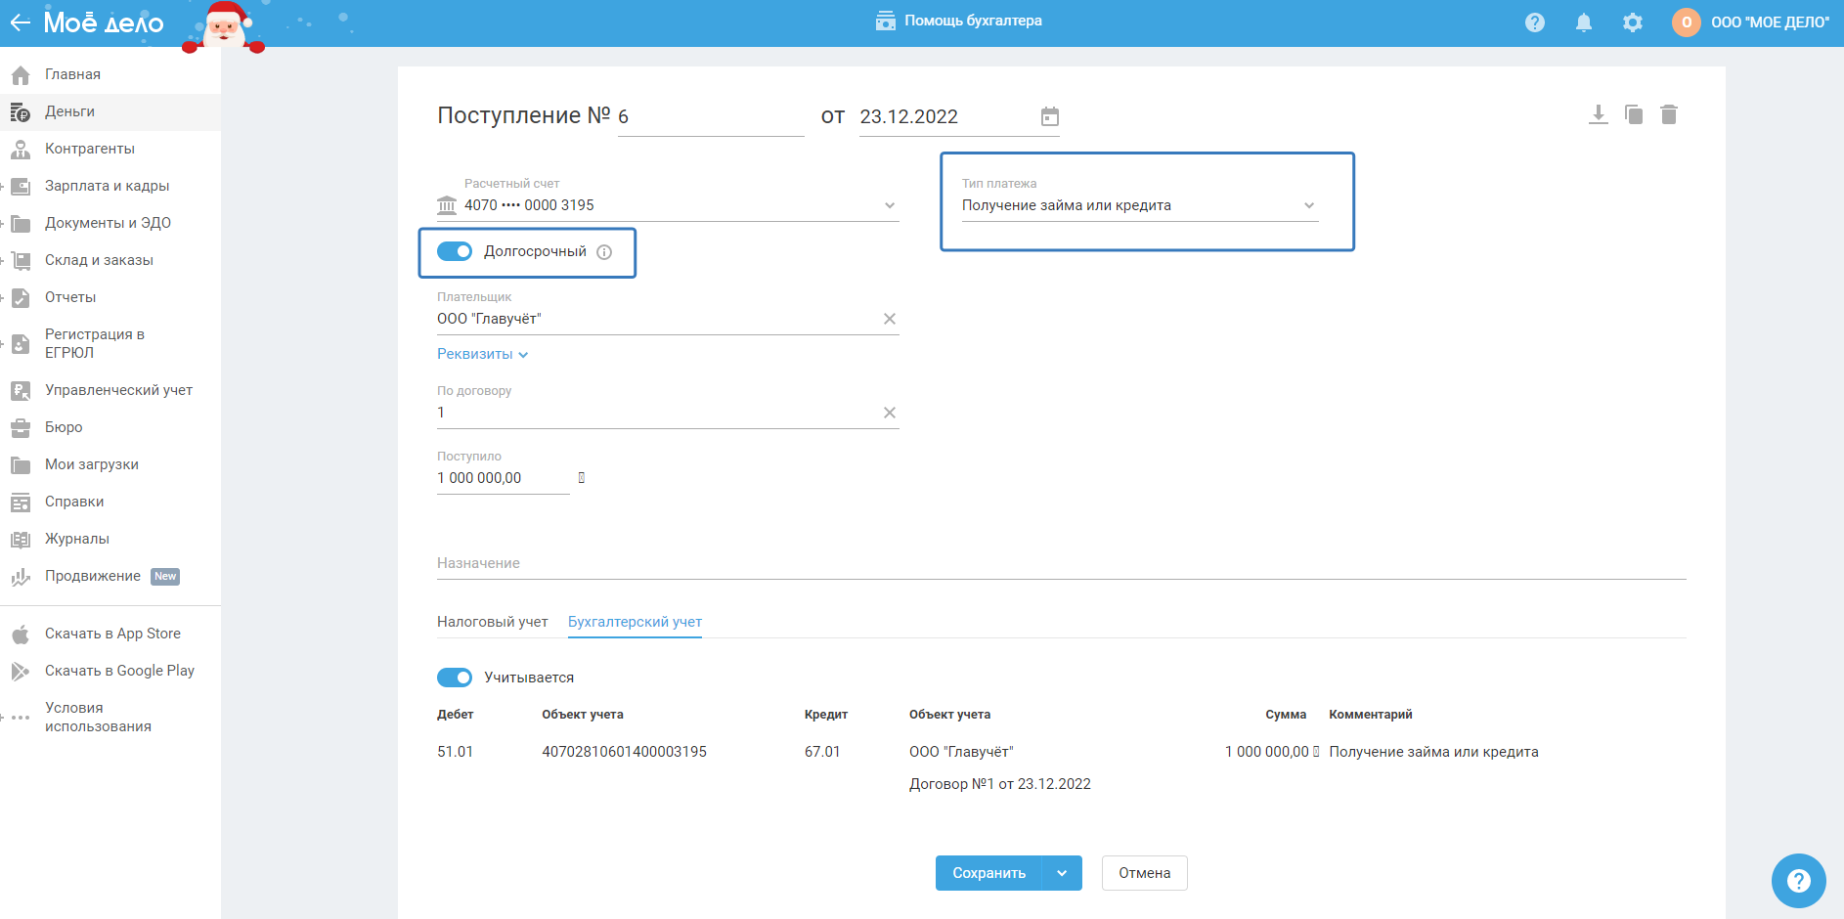Open notifications bell icon
1844x919 pixels.
coord(1583,22)
